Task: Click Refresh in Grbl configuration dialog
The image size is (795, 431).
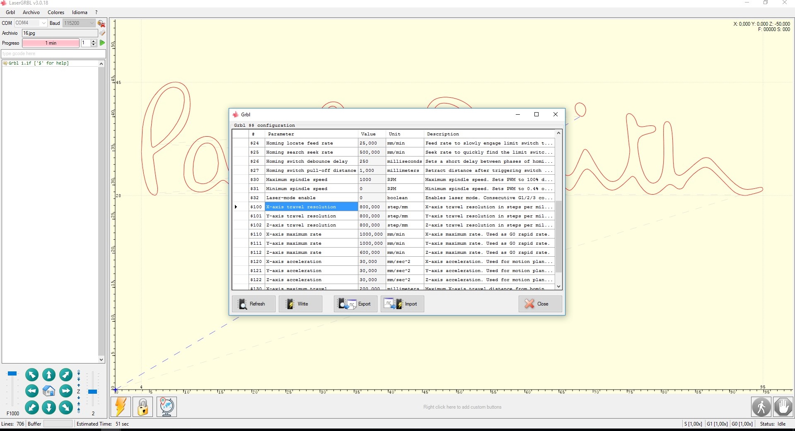Action: click(254, 304)
